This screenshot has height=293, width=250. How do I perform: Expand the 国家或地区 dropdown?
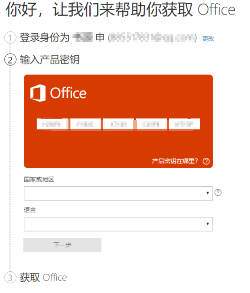(x=118, y=193)
